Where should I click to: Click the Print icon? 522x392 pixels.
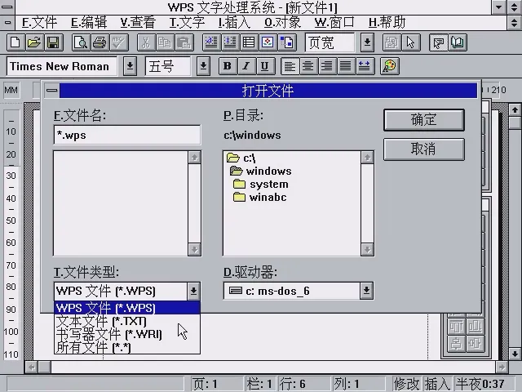pyautogui.click(x=100, y=42)
